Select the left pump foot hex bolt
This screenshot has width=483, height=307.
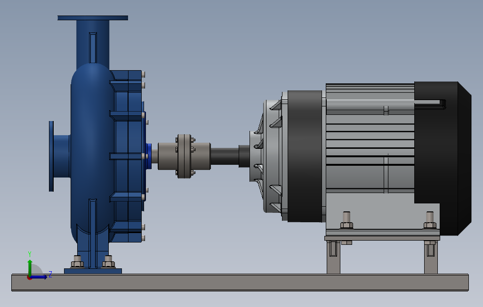tap(78, 261)
